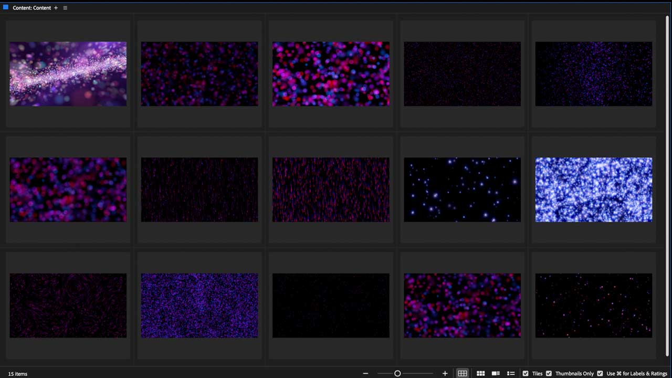672x378 pixels.
Task: Switch to thumbnails view icon
Action: [x=480, y=373]
